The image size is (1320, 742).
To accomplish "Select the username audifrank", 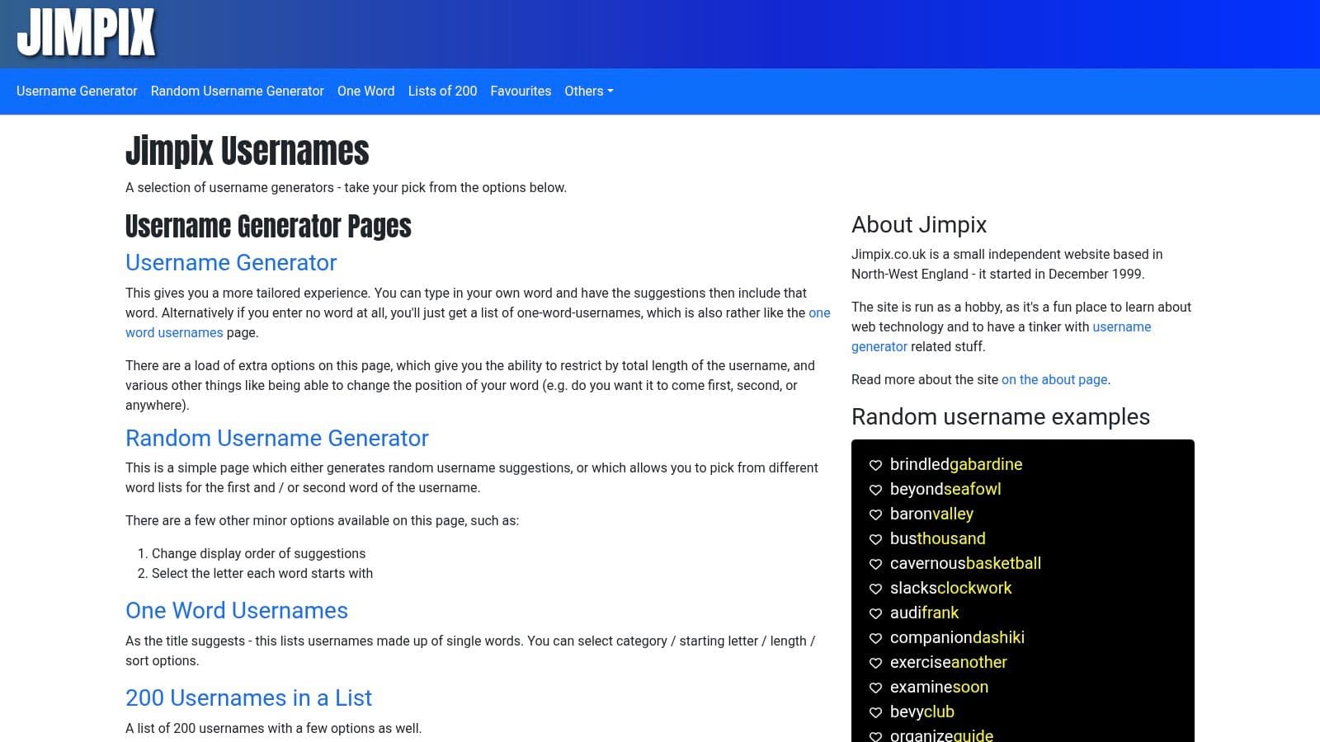I will pos(924,613).
